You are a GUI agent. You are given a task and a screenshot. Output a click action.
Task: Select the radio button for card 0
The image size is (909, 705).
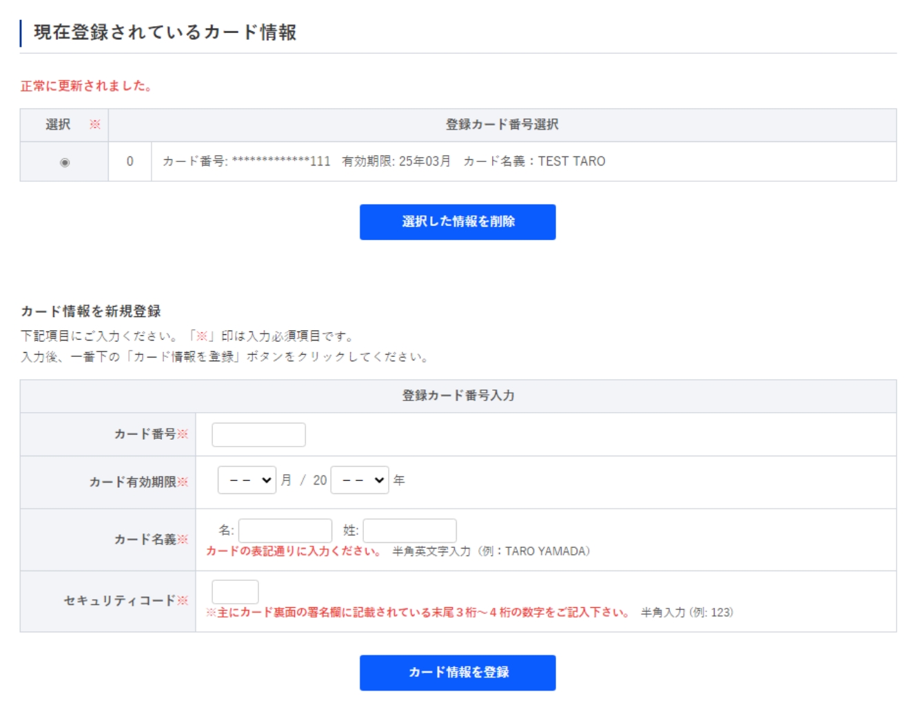tap(65, 163)
